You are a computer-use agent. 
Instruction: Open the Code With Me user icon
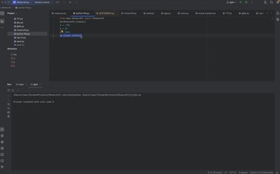pos(265,2)
